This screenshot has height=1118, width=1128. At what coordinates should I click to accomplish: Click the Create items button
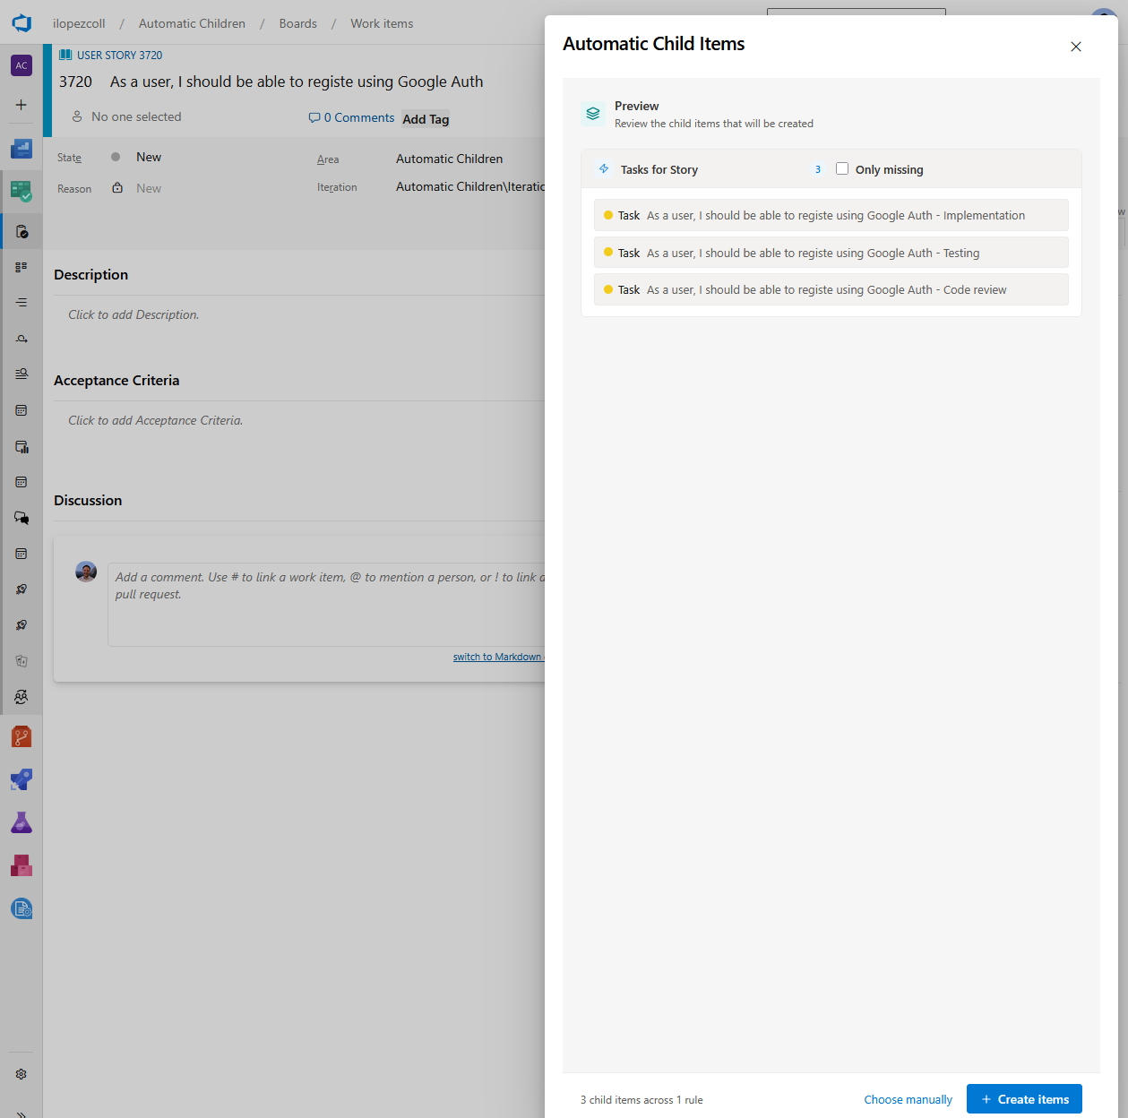[1023, 1098]
